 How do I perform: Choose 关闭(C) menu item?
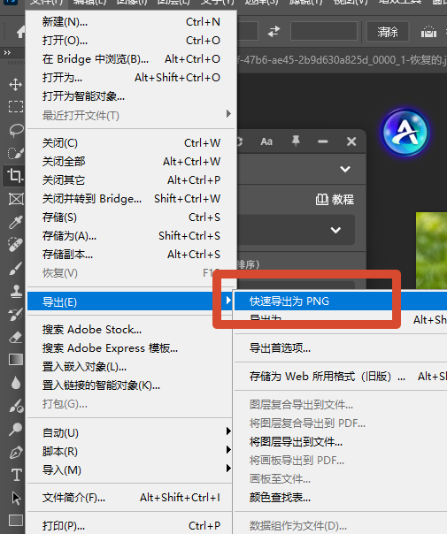tap(131, 143)
